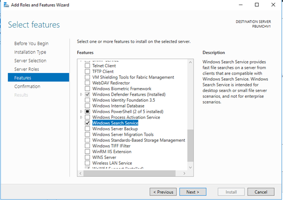Select Windows Server Migration Tools label
Viewport: 283px width, 200px height.
click(x=123, y=135)
